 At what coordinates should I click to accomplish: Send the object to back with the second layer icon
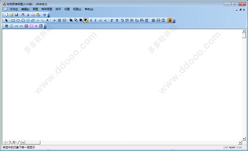coord(76,20)
